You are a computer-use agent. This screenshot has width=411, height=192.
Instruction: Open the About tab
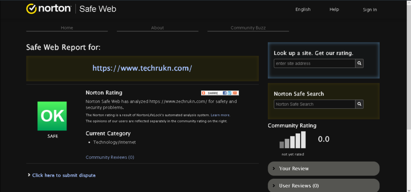pos(157,28)
